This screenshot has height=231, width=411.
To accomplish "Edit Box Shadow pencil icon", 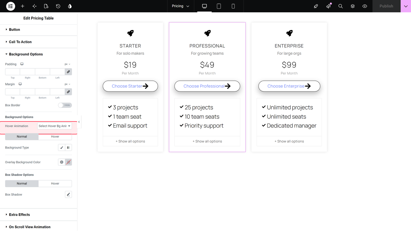I will (x=68, y=194).
